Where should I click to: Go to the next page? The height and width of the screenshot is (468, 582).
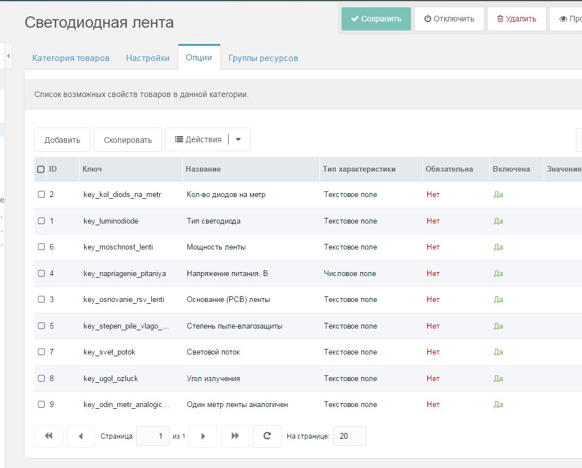tap(203, 436)
